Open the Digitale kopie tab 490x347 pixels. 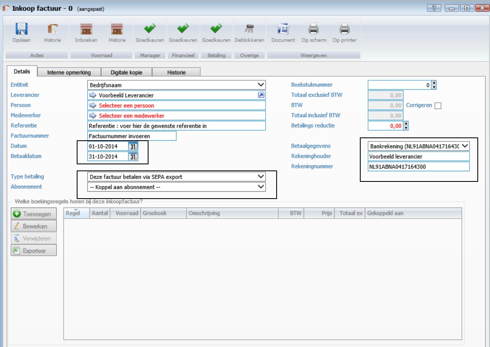coord(126,72)
